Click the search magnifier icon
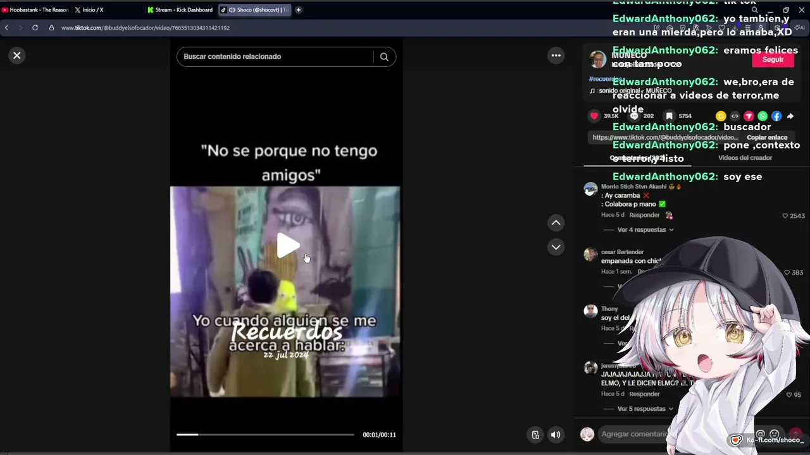The image size is (810, 455). coord(384,56)
